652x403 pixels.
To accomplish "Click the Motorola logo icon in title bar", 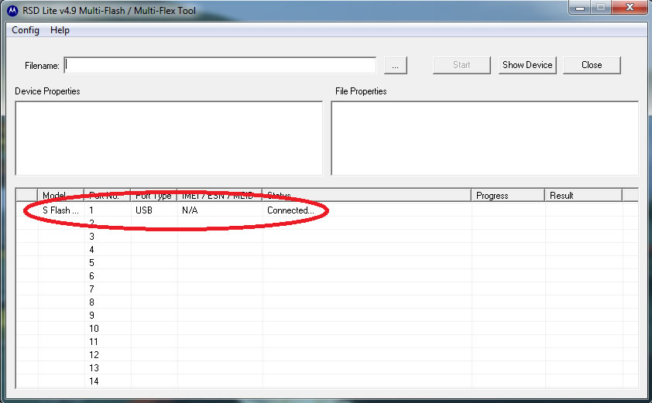I will (12, 10).
